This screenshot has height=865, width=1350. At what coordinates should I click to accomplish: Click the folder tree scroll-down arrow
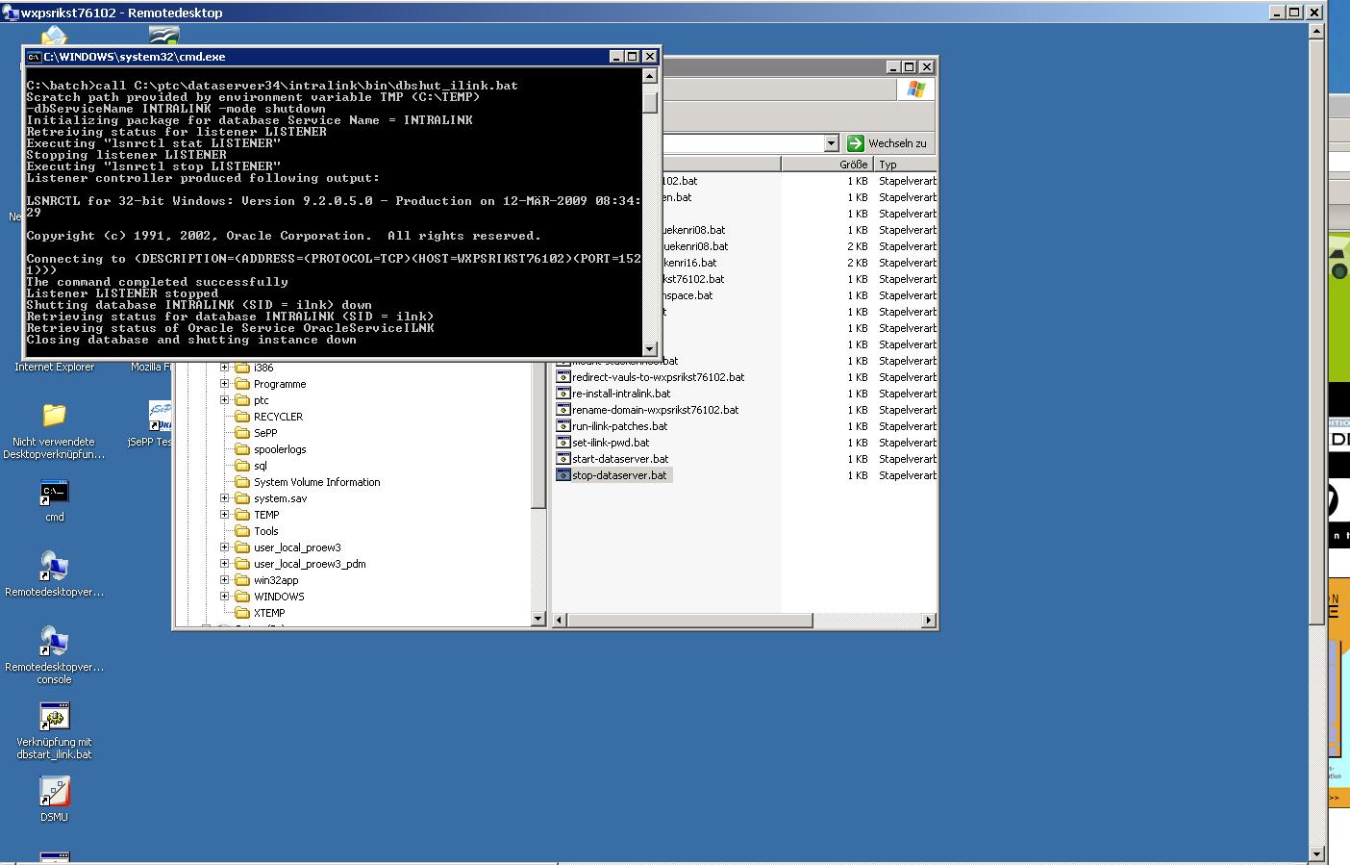tap(538, 618)
